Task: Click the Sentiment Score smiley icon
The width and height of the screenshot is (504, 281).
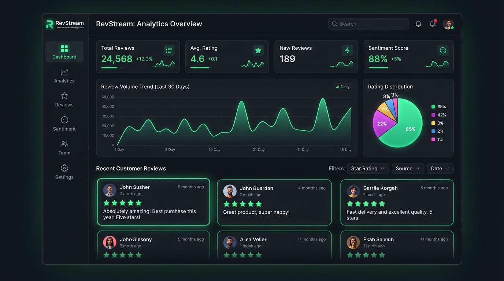Action: click(443, 50)
